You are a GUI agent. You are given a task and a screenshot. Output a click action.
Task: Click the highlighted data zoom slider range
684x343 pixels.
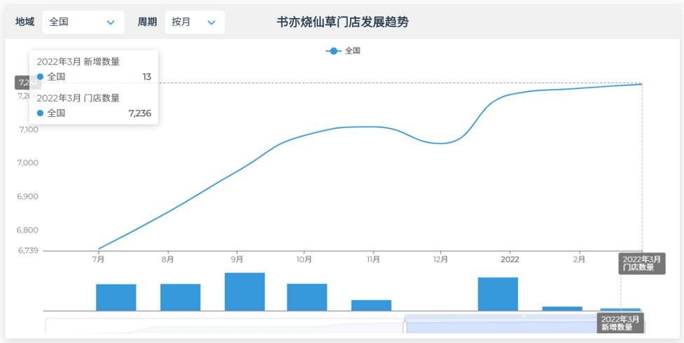[x=525, y=328]
